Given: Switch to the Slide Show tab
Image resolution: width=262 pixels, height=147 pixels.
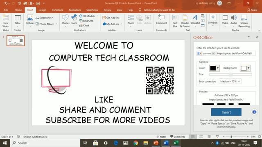Looking at the screenshot, I should 92,10.
